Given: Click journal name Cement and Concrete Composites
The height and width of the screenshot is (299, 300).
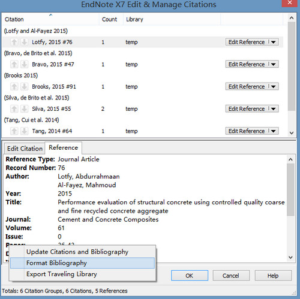Looking at the screenshot, I should coord(108,219).
